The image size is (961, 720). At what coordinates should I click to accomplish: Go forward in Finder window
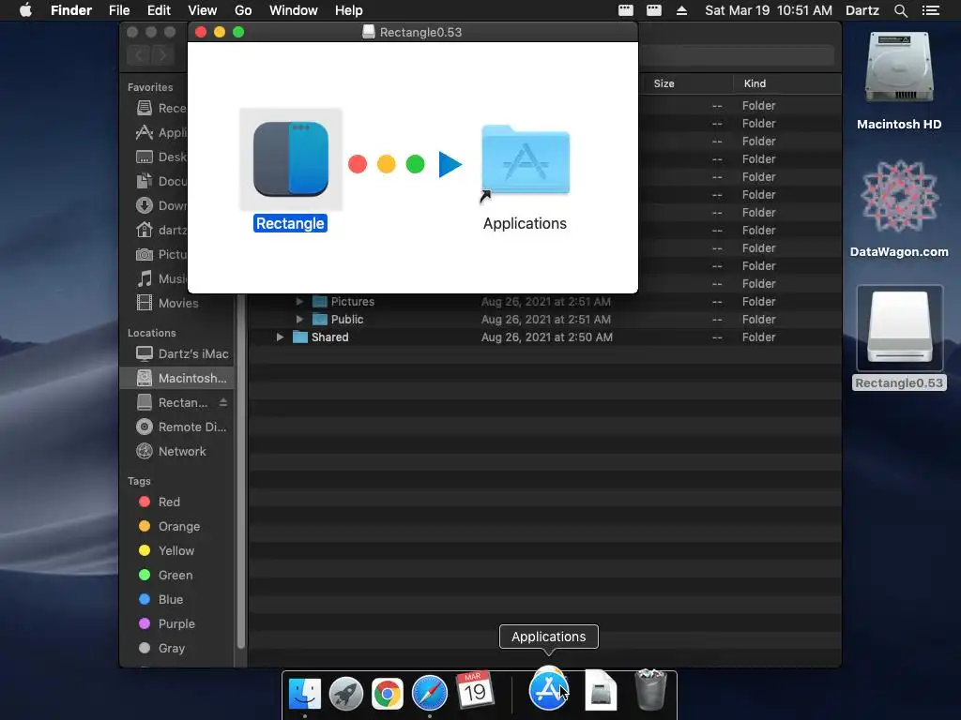click(x=162, y=55)
